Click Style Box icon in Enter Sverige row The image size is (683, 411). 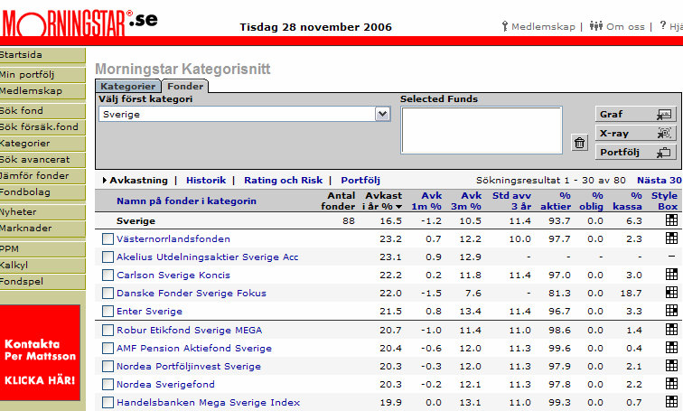pos(671,311)
